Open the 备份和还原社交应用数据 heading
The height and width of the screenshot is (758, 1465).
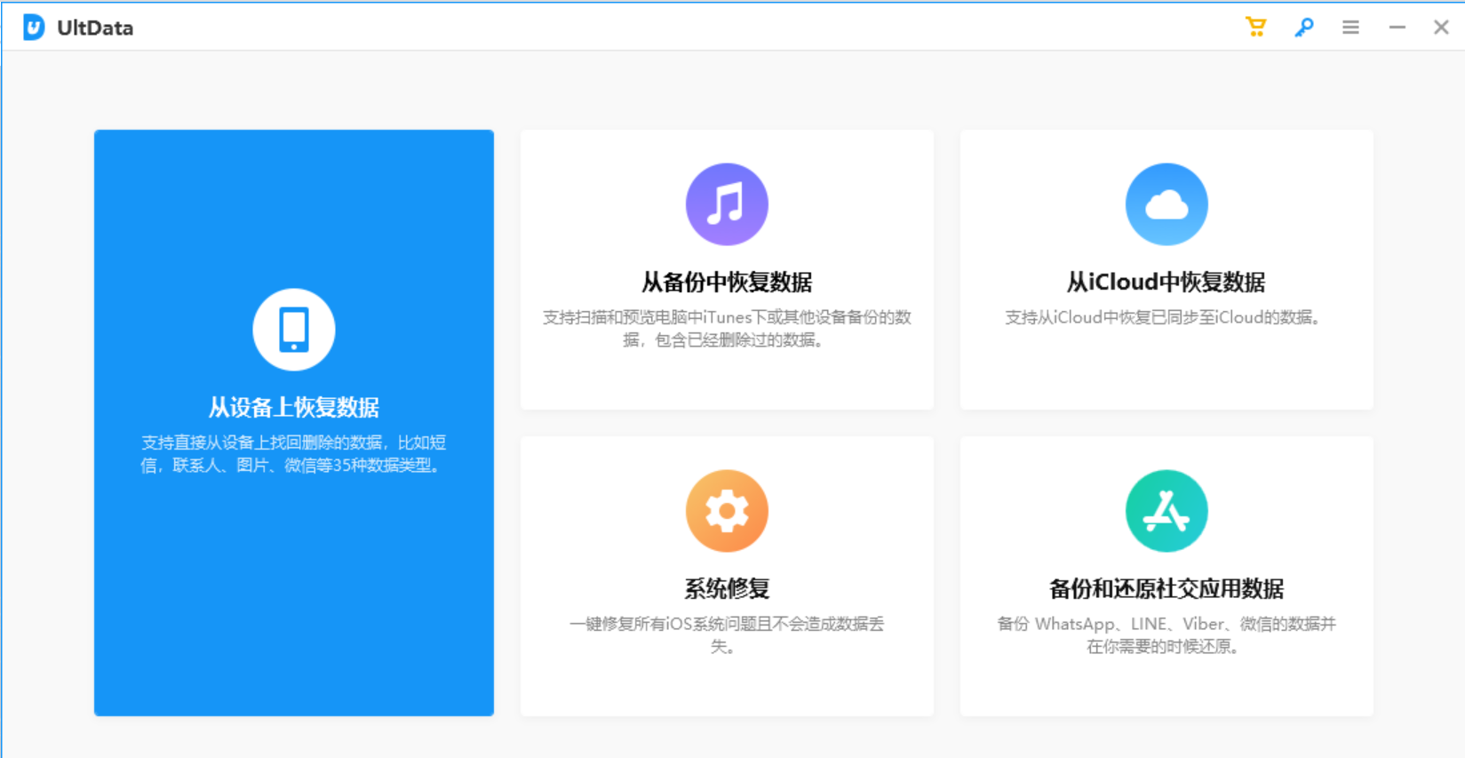(x=1166, y=588)
